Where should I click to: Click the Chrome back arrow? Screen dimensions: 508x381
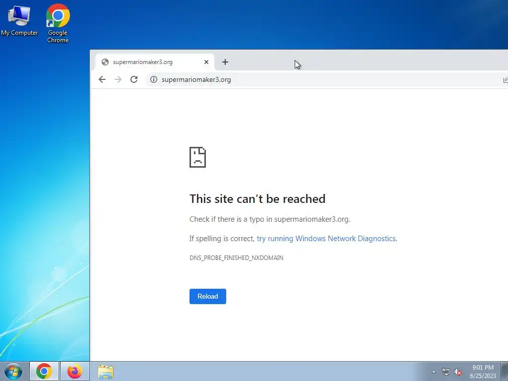pos(102,79)
